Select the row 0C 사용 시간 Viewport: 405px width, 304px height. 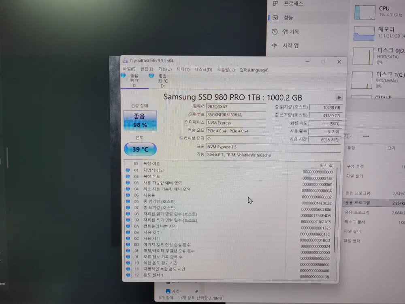coord(229,239)
